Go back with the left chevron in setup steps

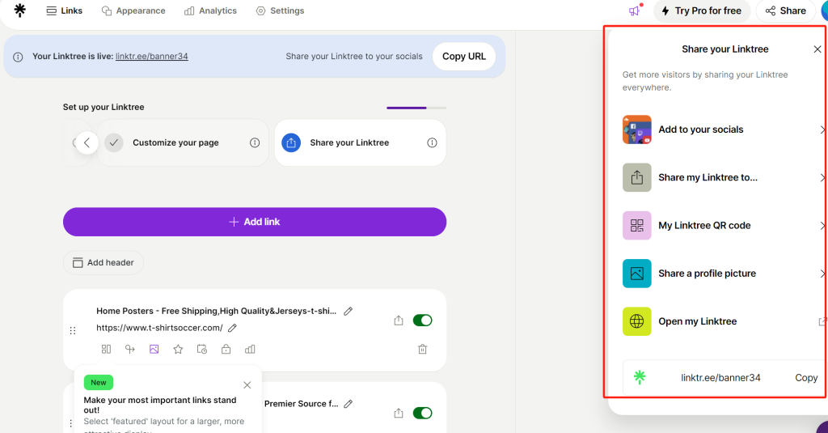[87, 142]
